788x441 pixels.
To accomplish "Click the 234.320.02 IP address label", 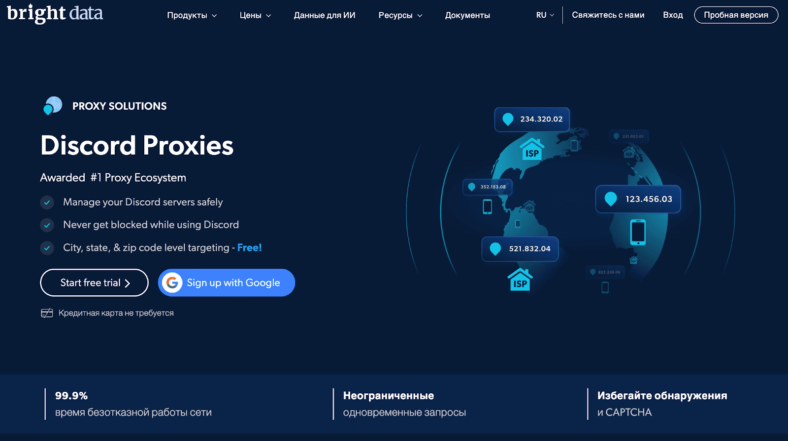I will pos(541,119).
